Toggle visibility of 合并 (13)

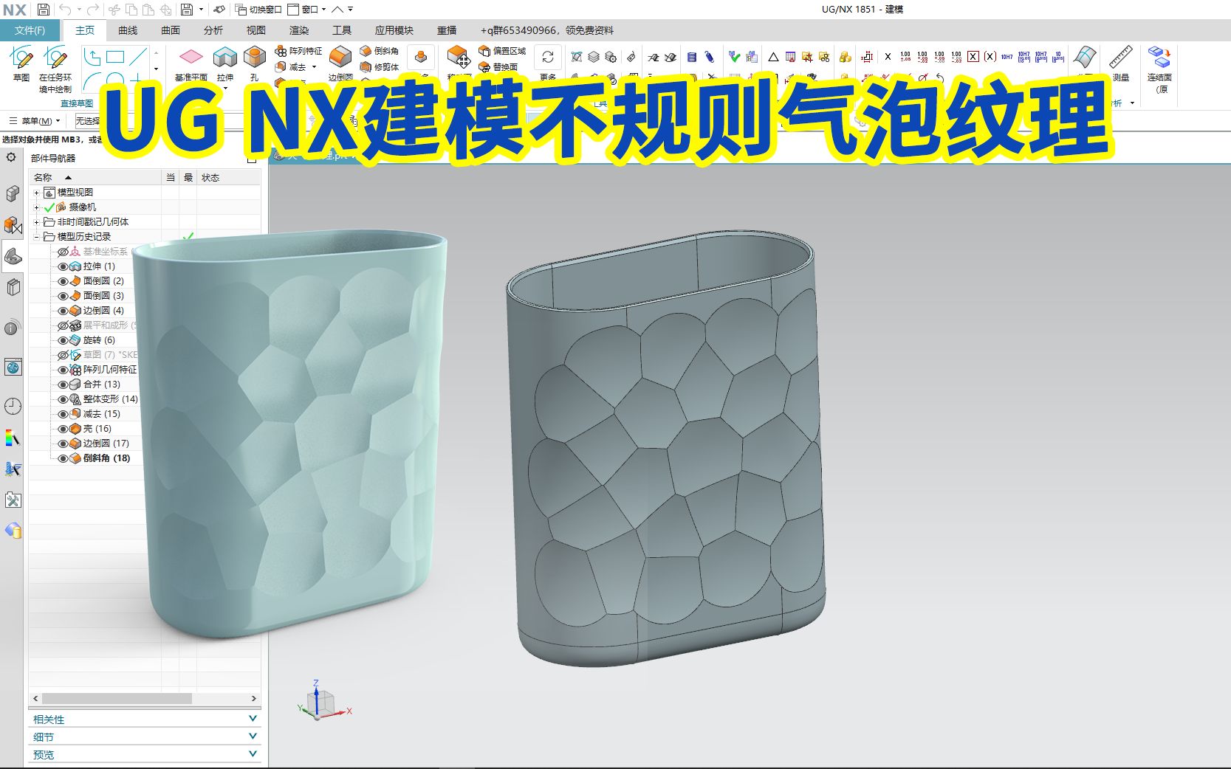pos(63,384)
